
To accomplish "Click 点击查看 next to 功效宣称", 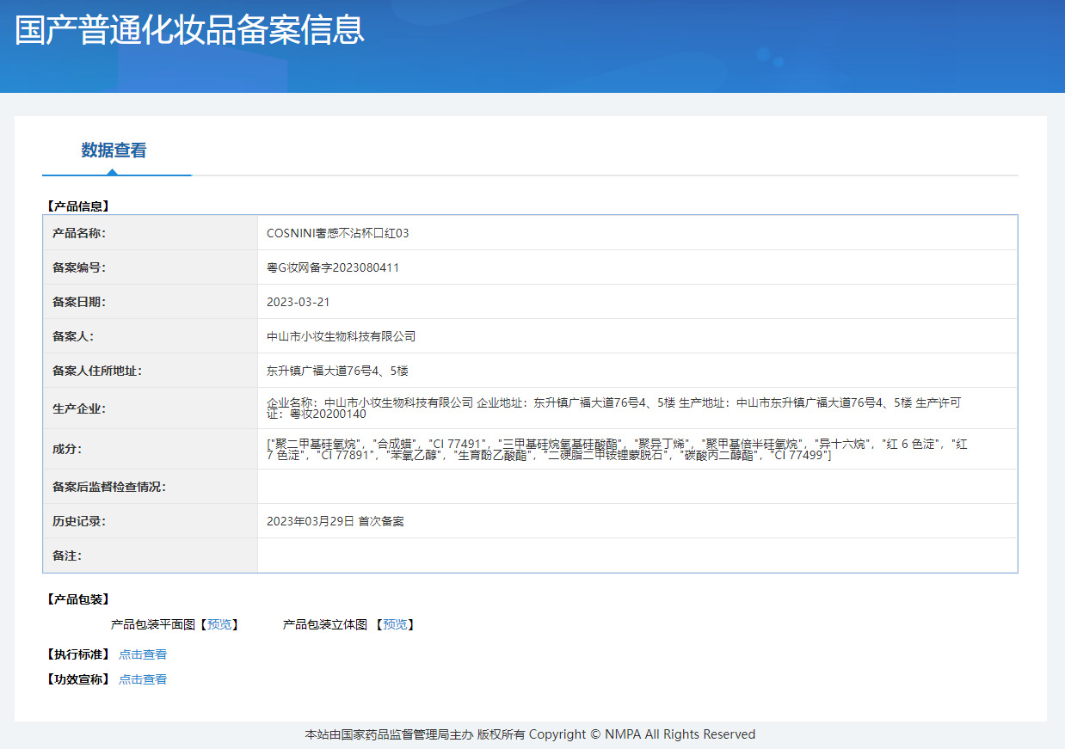I will point(143,678).
